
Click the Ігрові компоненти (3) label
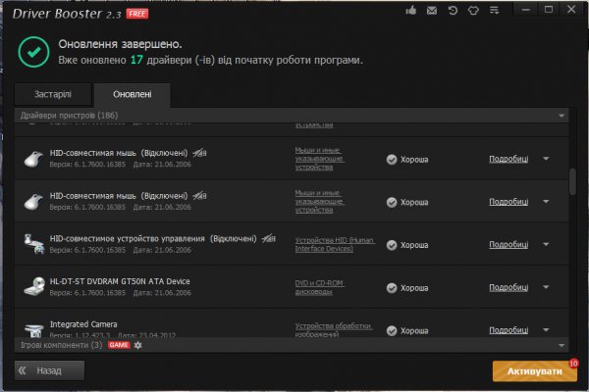61,345
